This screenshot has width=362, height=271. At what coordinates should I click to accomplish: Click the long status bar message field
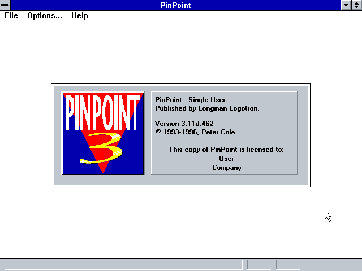click(123, 265)
